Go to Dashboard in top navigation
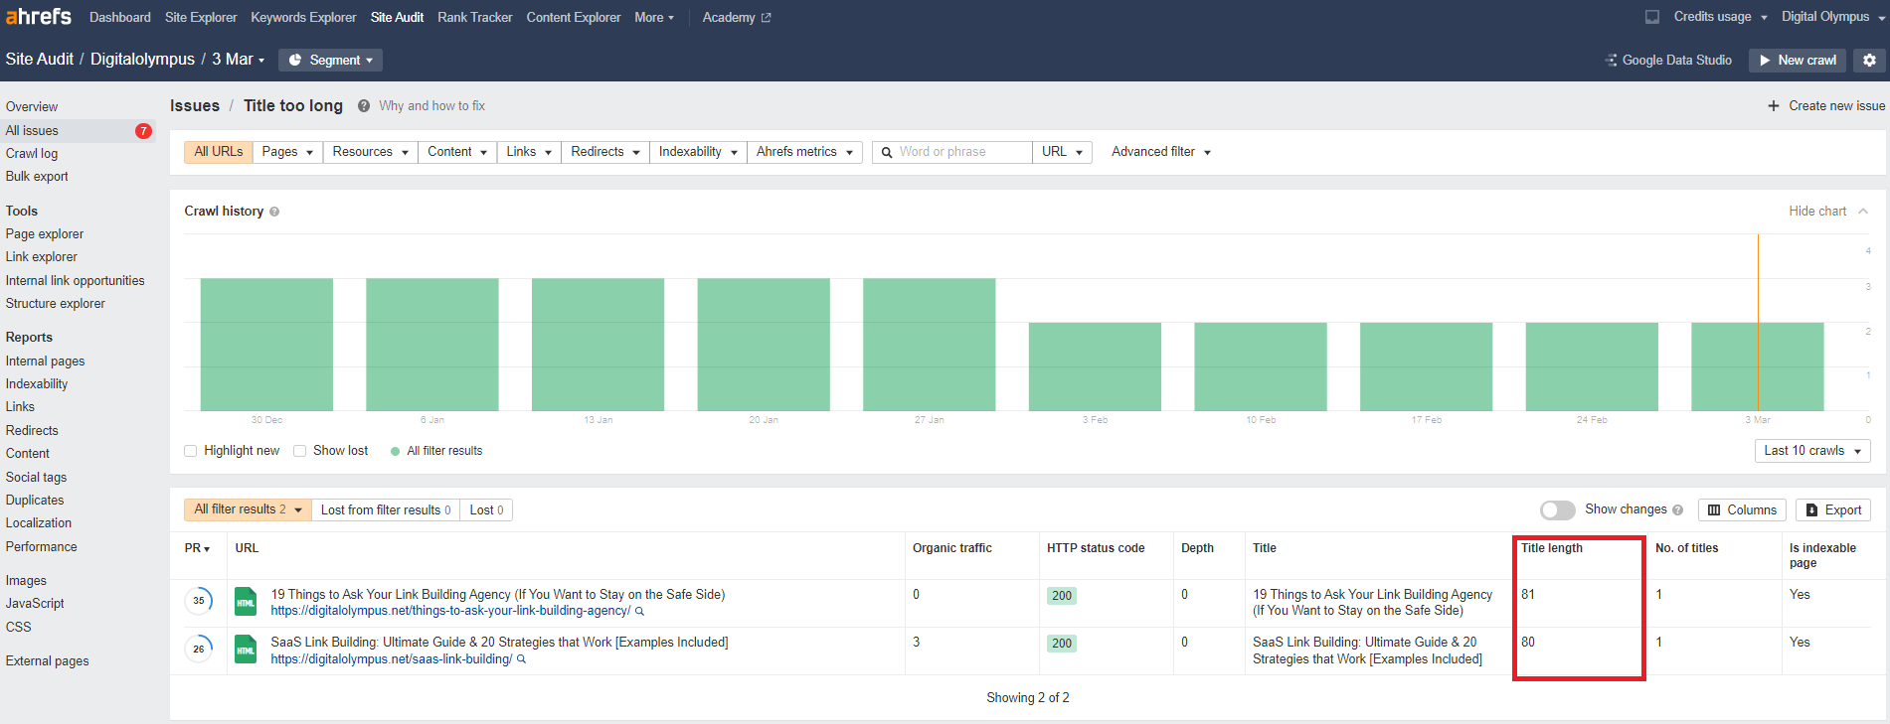This screenshot has width=1890, height=724. pyautogui.click(x=120, y=18)
